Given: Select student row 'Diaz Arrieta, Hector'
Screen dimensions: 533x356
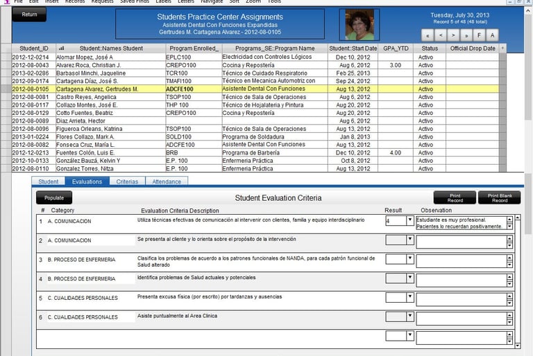Looking at the screenshot, I should click(x=255, y=121).
